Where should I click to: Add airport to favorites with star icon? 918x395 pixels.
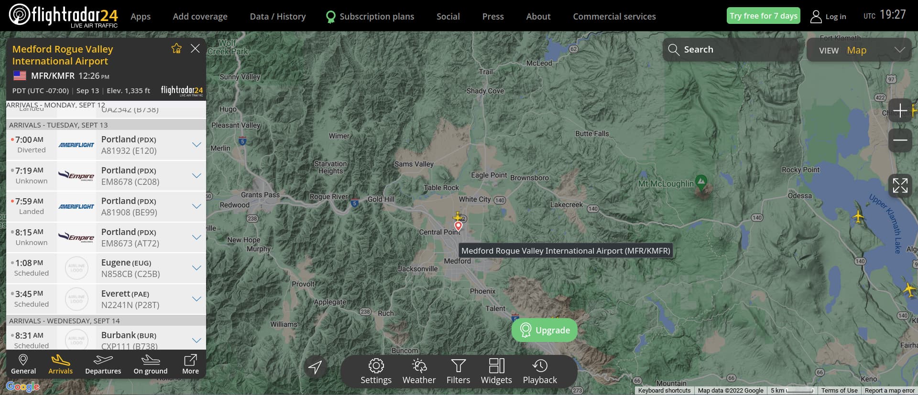coord(176,49)
